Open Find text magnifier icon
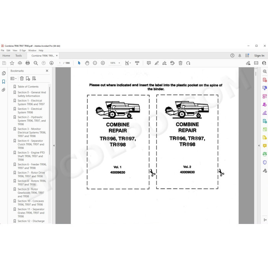Screen dimensions: 268x268 pos(36,63)
